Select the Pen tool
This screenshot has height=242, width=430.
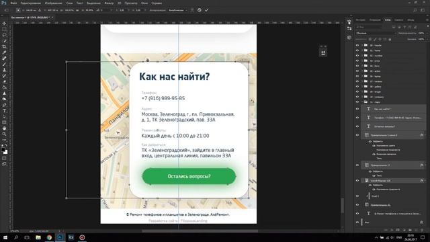point(4,105)
